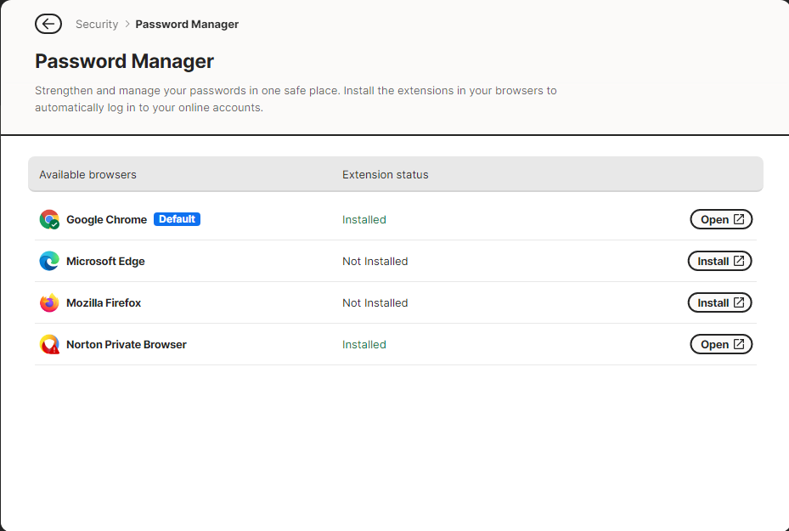
Task: Click the blue Default badge
Action: point(177,219)
